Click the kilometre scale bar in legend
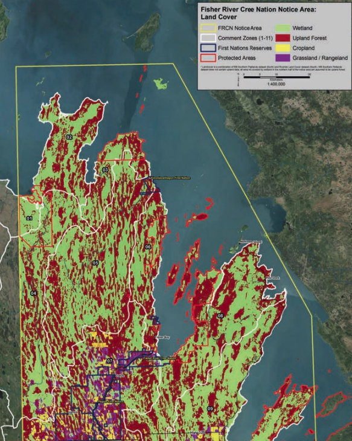 pos(277,77)
